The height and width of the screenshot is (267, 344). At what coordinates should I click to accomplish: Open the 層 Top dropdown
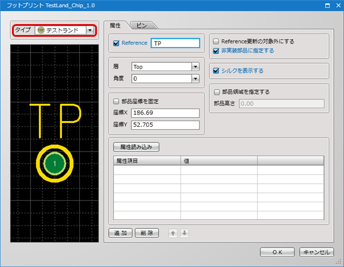pyautogui.click(x=196, y=67)
